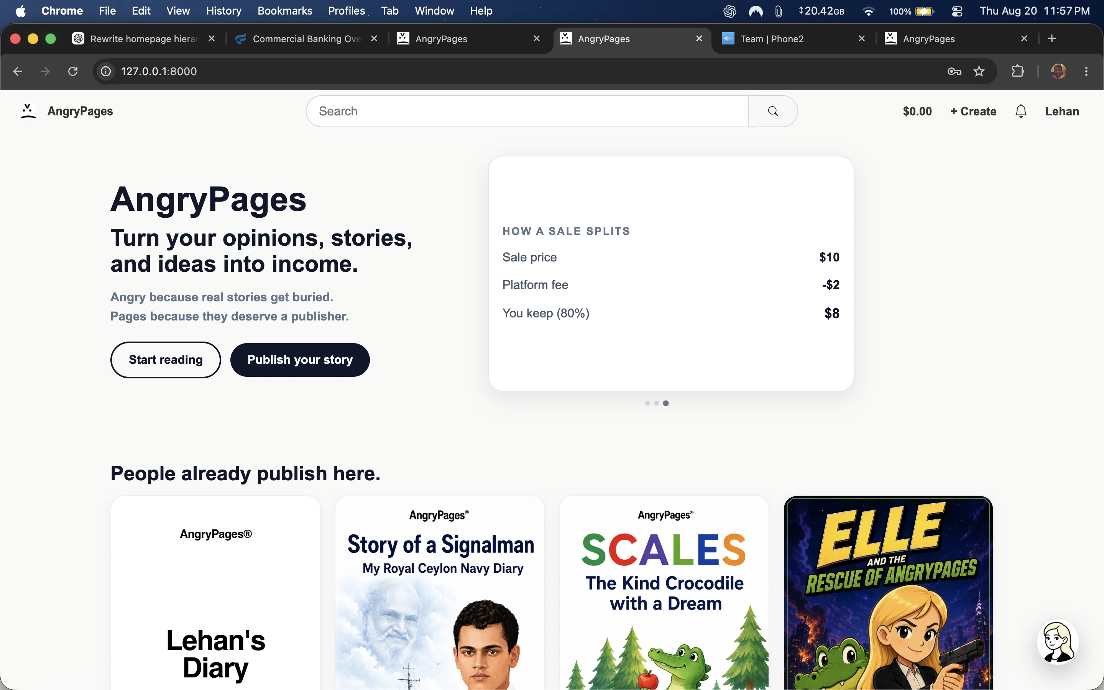Switch to Rewrite homepage hierarchy tab
The width and height of the screenshot is (1104, 690).
pos(144,39)
